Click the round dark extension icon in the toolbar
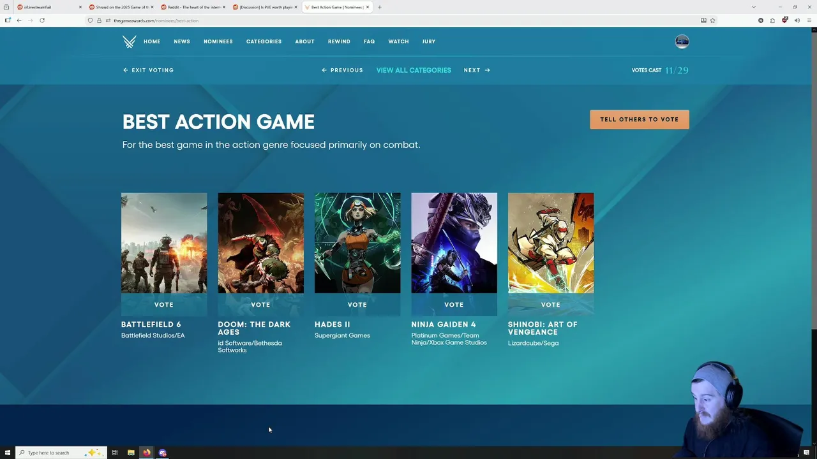This screenshot has height=459, width=817. coord(761,20)
